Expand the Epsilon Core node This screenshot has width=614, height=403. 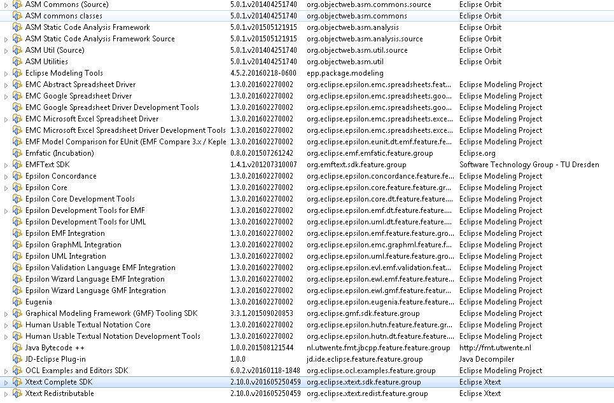tap(6, 188)
